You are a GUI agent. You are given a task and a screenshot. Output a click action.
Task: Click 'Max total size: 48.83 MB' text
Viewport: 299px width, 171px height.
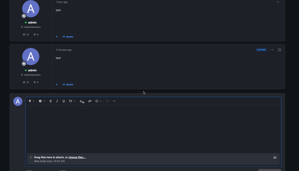[x=49, y=161]
